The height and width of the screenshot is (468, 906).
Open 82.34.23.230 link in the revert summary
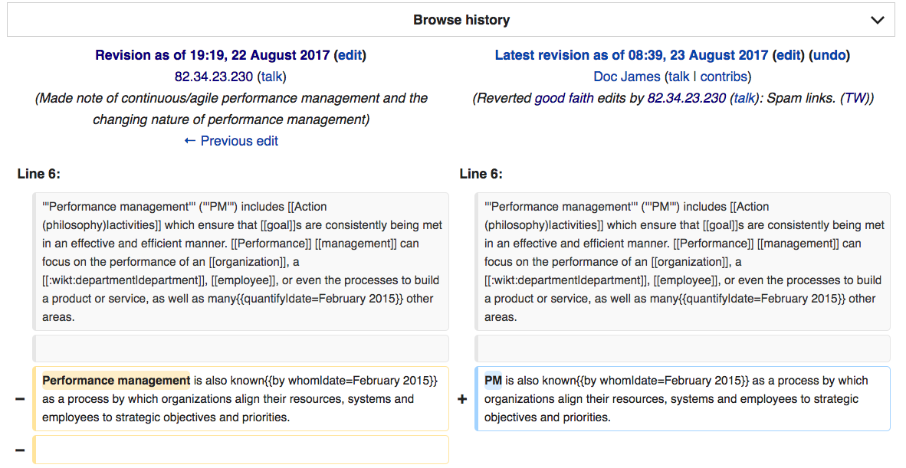coord(686,98)
